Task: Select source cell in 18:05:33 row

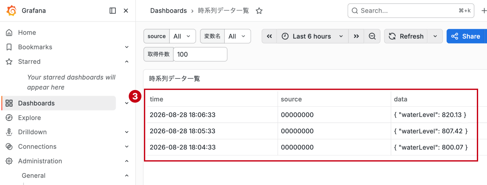Action: coord(334,131)
